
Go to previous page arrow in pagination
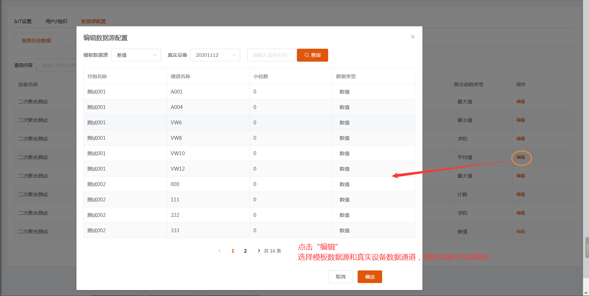(219, 251)
